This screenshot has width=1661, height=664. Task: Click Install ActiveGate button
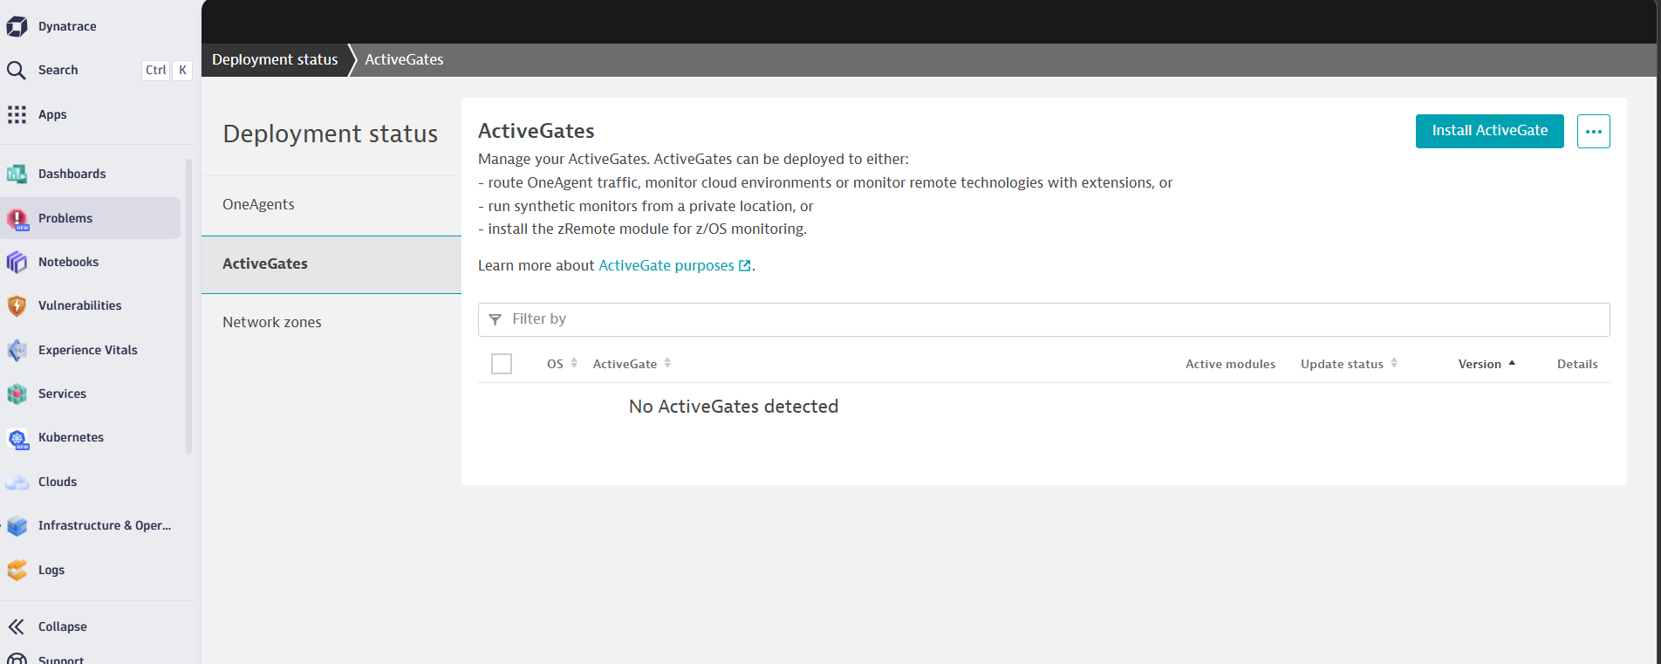point(1489,131)
